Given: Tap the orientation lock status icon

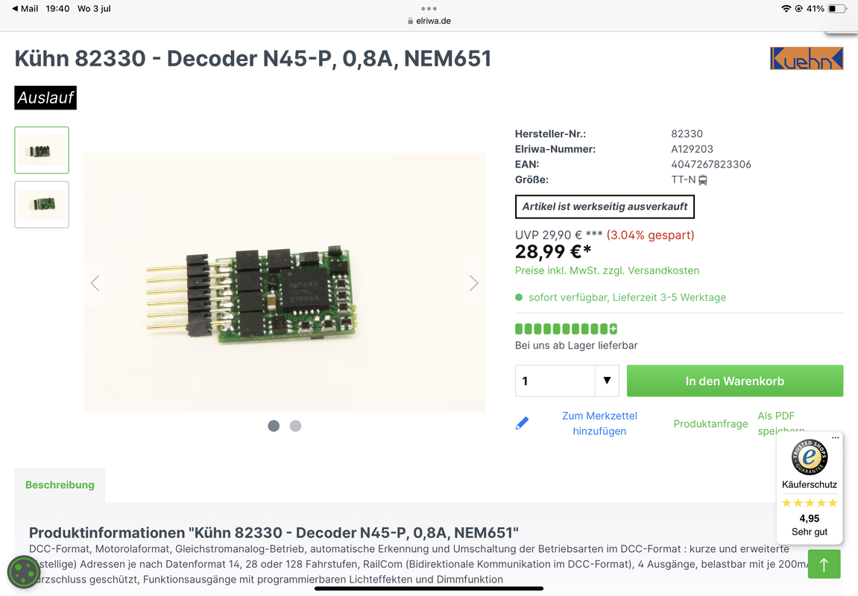Looking at the screenshot, I should pos(799,9).
